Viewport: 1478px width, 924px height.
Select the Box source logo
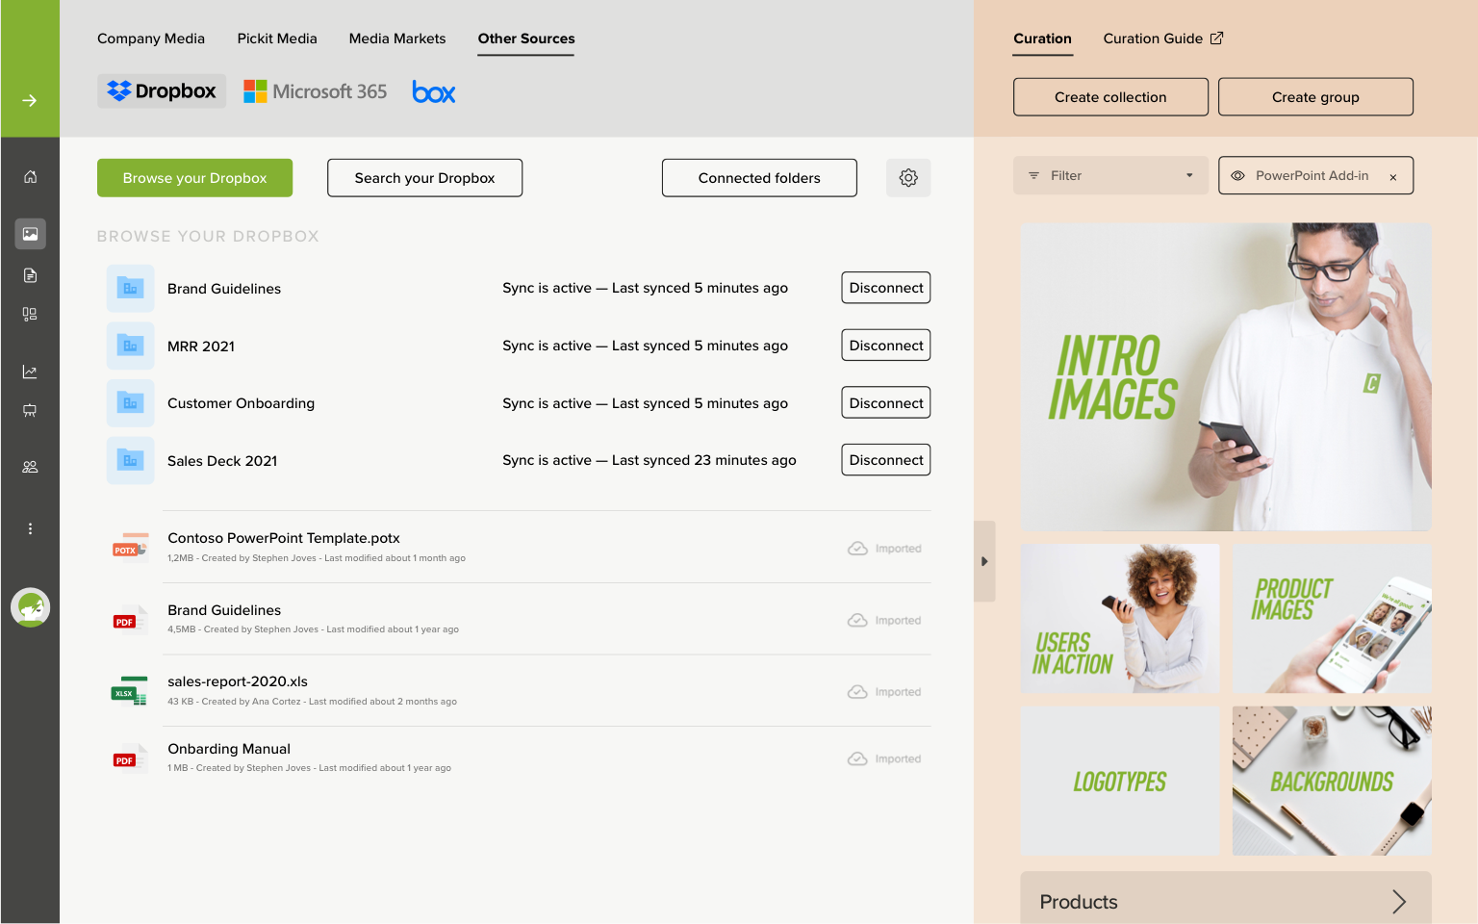433,92
